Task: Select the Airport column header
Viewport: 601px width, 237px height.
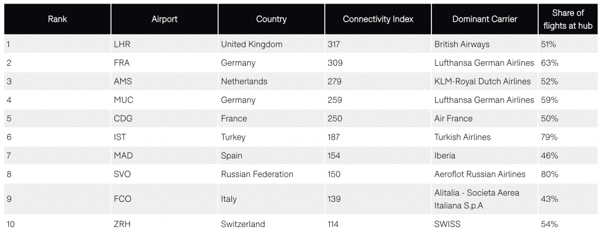Action: (164, 19)
